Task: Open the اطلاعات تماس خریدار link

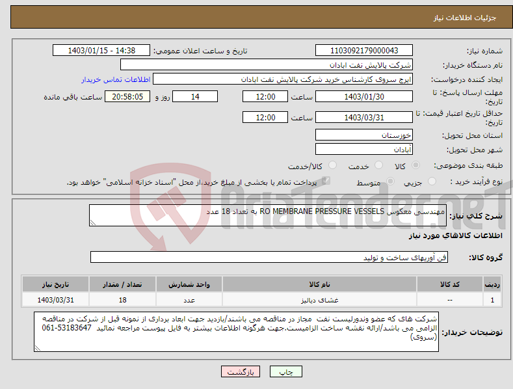Action: [116, 79]
